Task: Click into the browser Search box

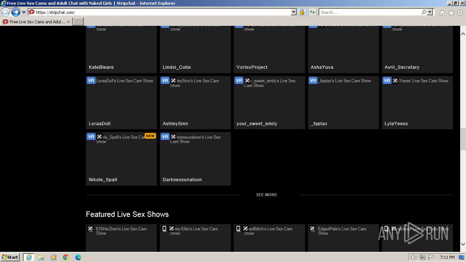Action: (370, 12)
